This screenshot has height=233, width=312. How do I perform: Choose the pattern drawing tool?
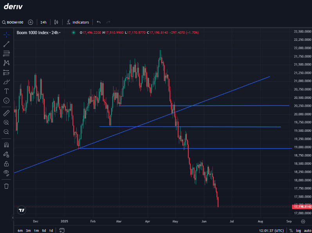click(x=6, y=63)
